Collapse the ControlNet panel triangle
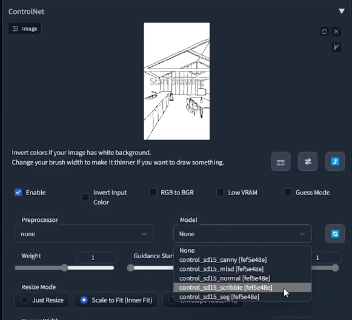The height and width of the screenshot is (320, 352). pyautogui.click(x=342, y=12)
